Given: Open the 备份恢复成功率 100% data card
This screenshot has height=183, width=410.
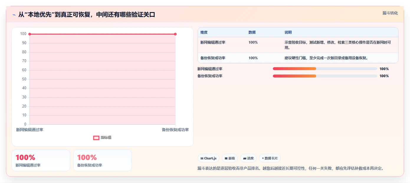Looking at the screenshot, I should coord(102,160).
